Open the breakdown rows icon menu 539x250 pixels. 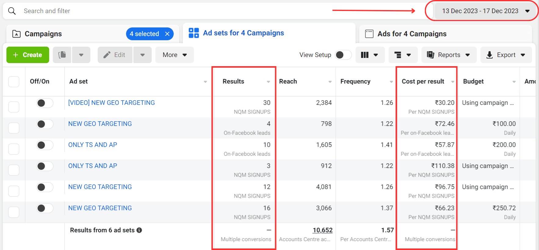(403, 55)
